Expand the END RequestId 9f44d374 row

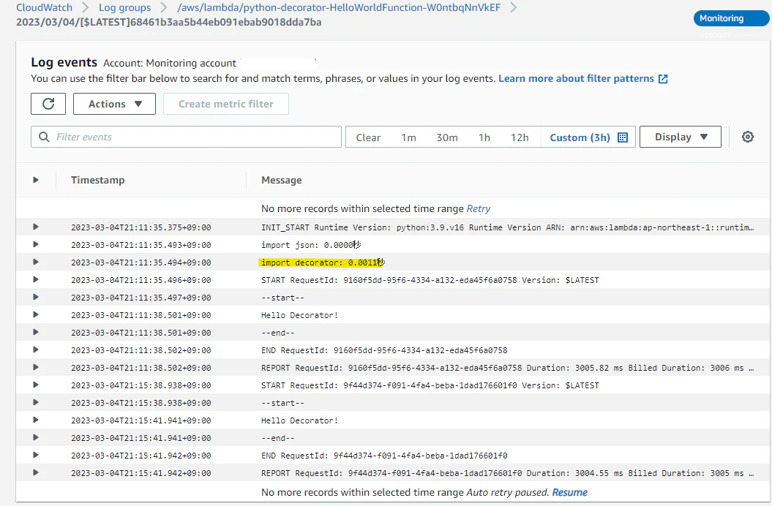pyautogui.click(x=35, y=456)
